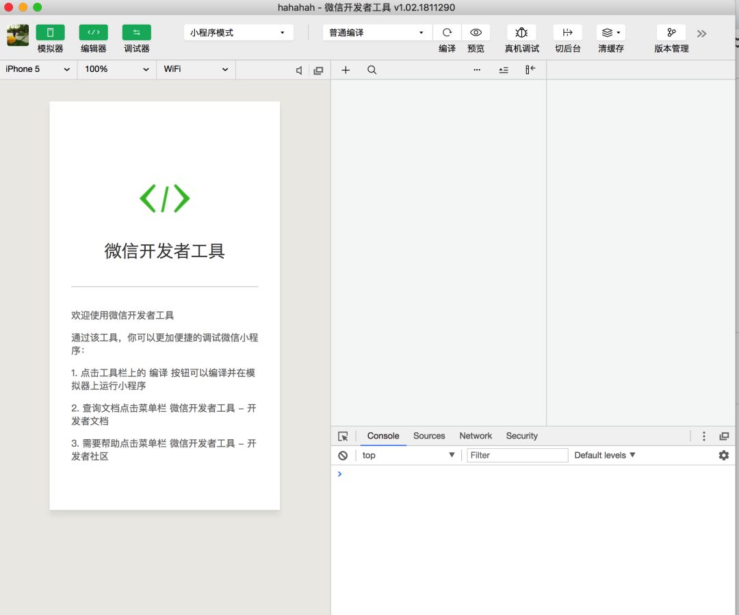739x615 pixels.
Task: Toggle the 编辑器 editor panel button
Action: pyautogui.click(x=93, y=33)
